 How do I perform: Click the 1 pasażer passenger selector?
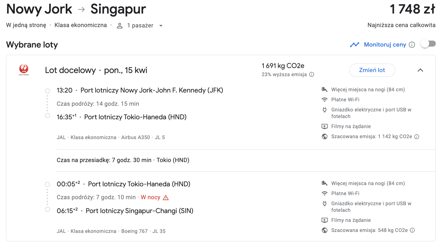coord(140,25)
